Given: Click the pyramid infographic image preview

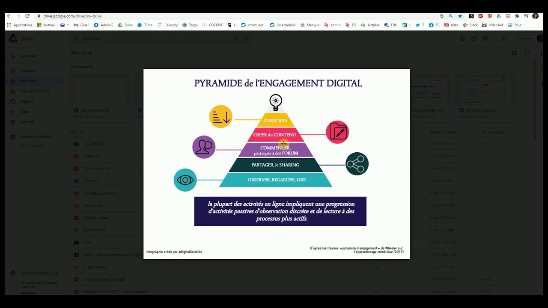Looking at the screenshot, I should [x=277, y=164].
